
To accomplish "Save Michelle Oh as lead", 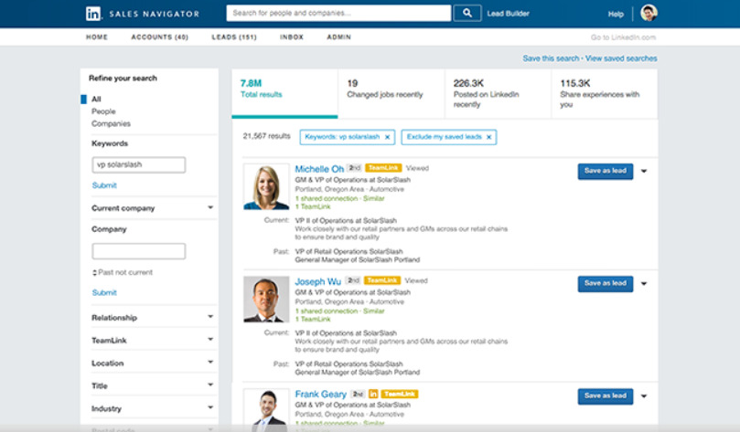I will pyautogui.click(x=605, y=171).
